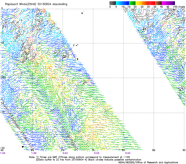Image resolution: width=186 pixels, height=164 pixels.
Task: Click the purple '1:34' time stamp
Action: click(x=3, y=153)
